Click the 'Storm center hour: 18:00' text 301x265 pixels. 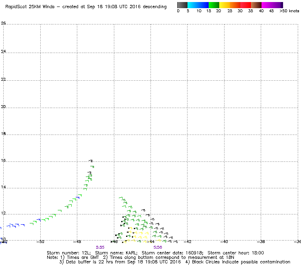tap(236, 253)
